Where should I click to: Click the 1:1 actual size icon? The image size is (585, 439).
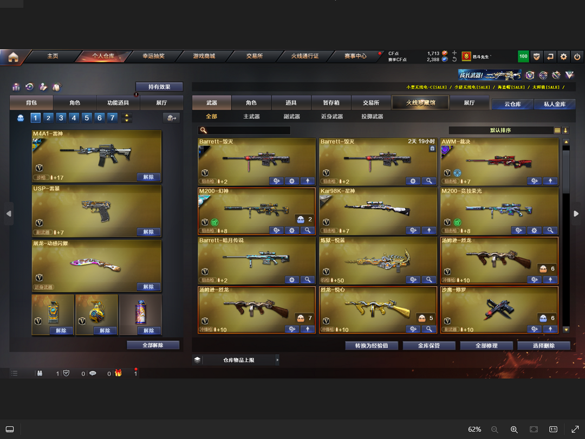coord(553,429)
